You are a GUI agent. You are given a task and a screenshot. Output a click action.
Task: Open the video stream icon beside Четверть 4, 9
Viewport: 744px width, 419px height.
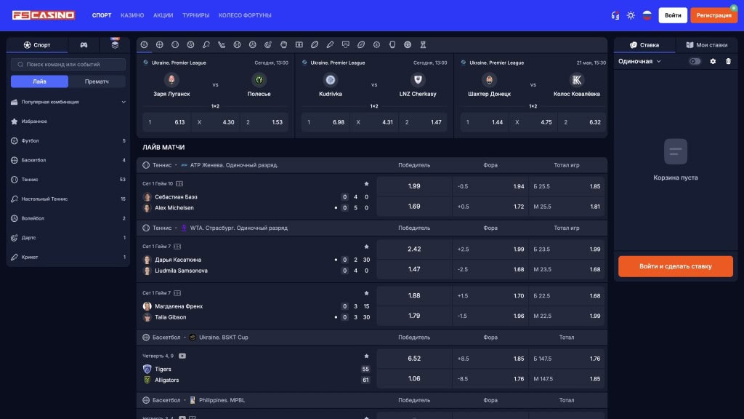click(182, 356)
